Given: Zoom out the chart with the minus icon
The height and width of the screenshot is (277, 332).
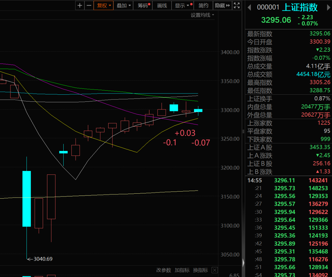Looking at the screenshot, I should pyautogui.click(x=89, y=5).
